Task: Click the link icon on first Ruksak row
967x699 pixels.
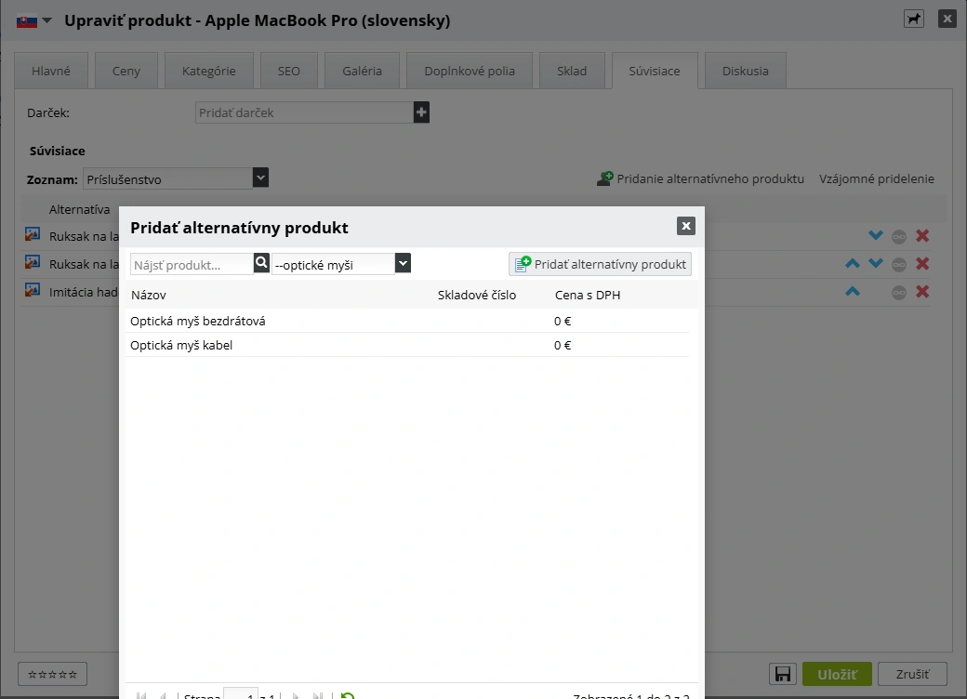Action: (898, 236)
